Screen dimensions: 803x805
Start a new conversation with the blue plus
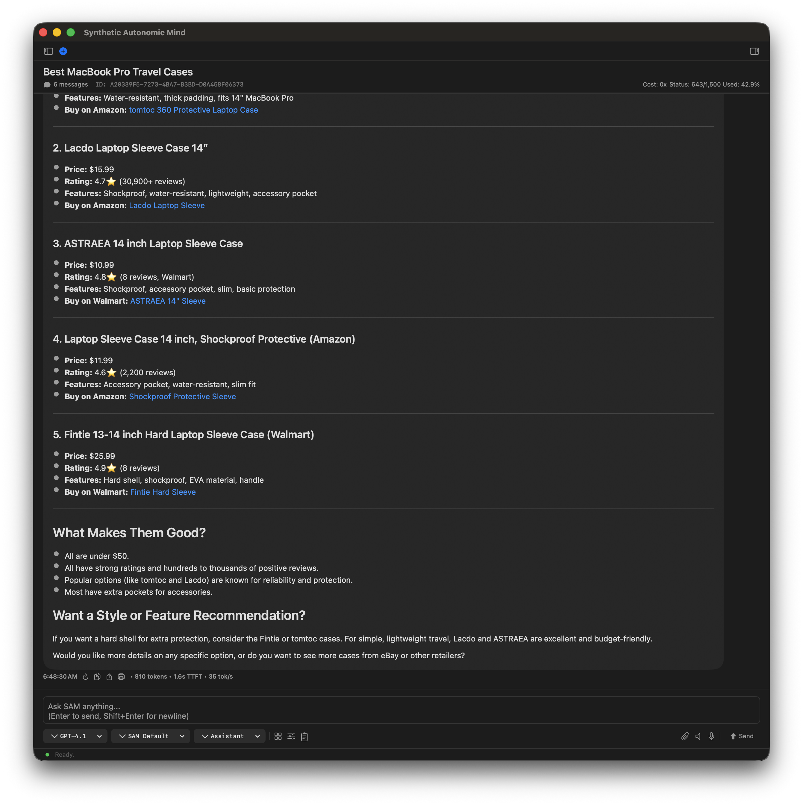(x=63, y=51)
